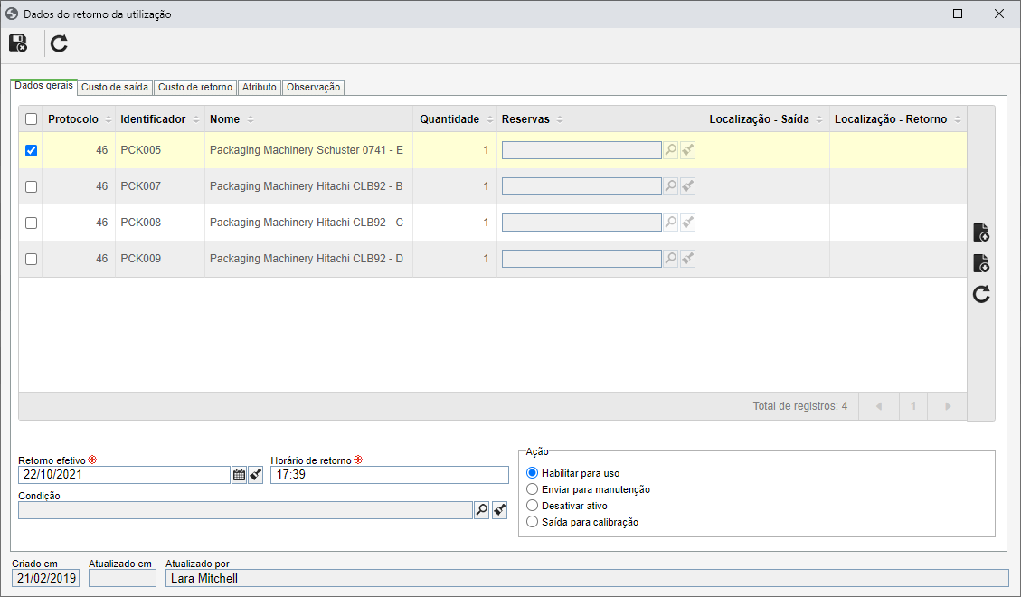This screenshot has height=597, width=1021.
Task: Click reservation input in PCK008 row
Action: (581, 223)
